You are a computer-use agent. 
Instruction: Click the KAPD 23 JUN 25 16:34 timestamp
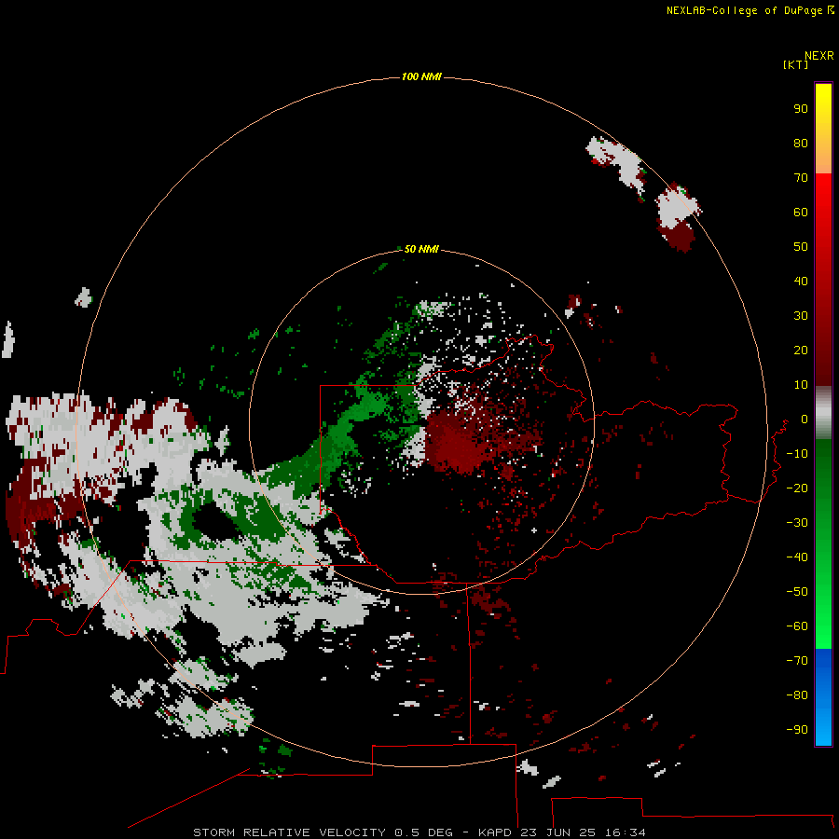[x=562, y=832]
